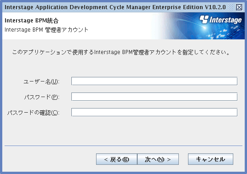Focus the パスワード(P) input field
This screenshot has height=174, width=247.
[x=154, y=97]
